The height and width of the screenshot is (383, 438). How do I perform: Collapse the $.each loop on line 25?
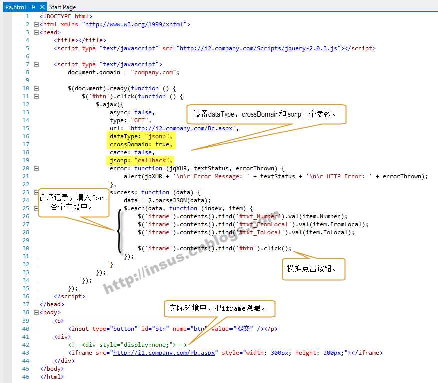(36, 208)
